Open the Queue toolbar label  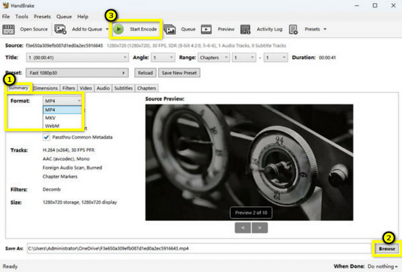188,29
